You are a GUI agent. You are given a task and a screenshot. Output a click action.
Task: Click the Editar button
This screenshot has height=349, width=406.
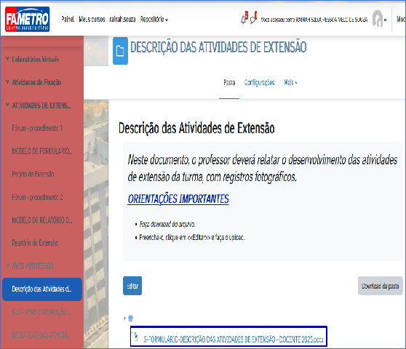pyautogui.click(x=132, y=286)
